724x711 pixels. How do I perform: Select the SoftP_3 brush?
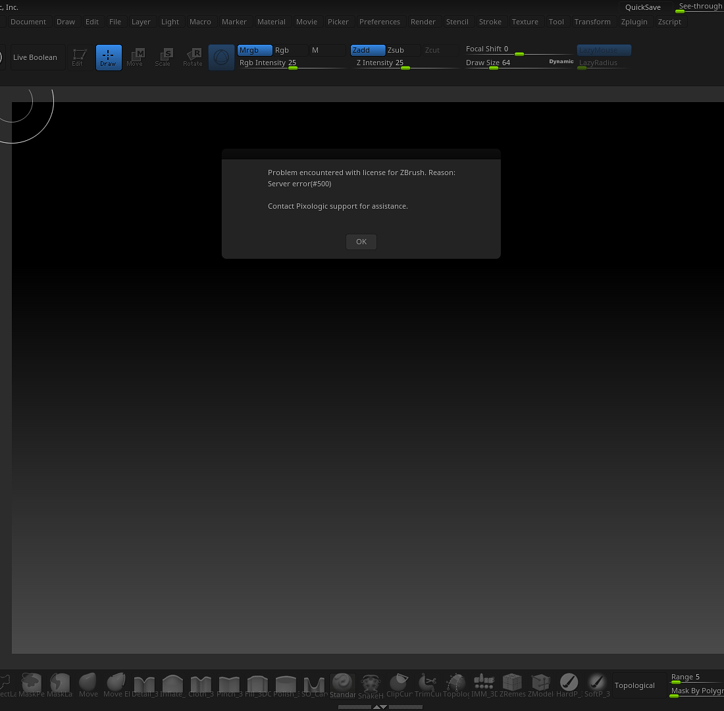pyautogui.click(x=597, y=685)
